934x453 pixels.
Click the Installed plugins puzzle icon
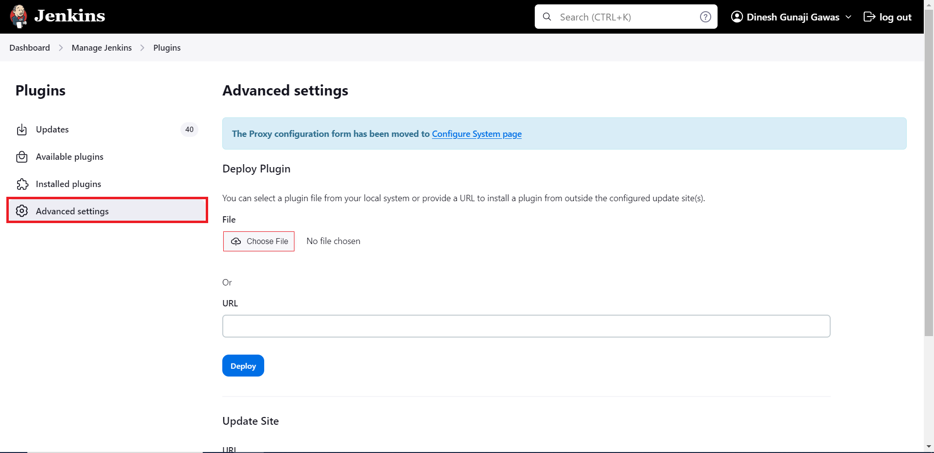(x=22, y=184)
